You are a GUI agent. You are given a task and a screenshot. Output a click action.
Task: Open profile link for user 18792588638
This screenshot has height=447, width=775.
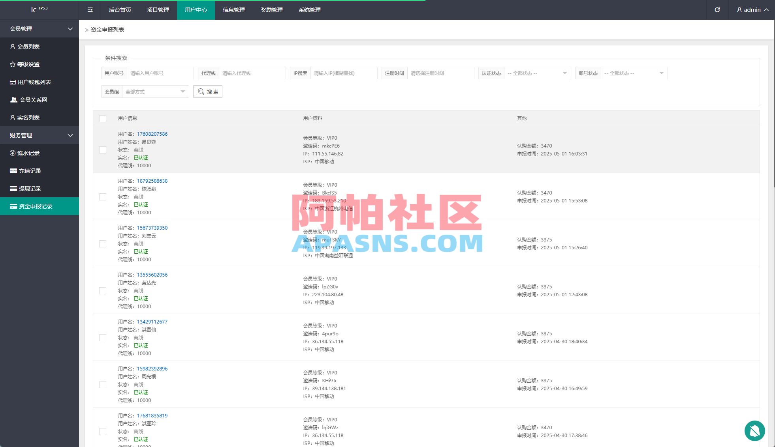(152, 181)
